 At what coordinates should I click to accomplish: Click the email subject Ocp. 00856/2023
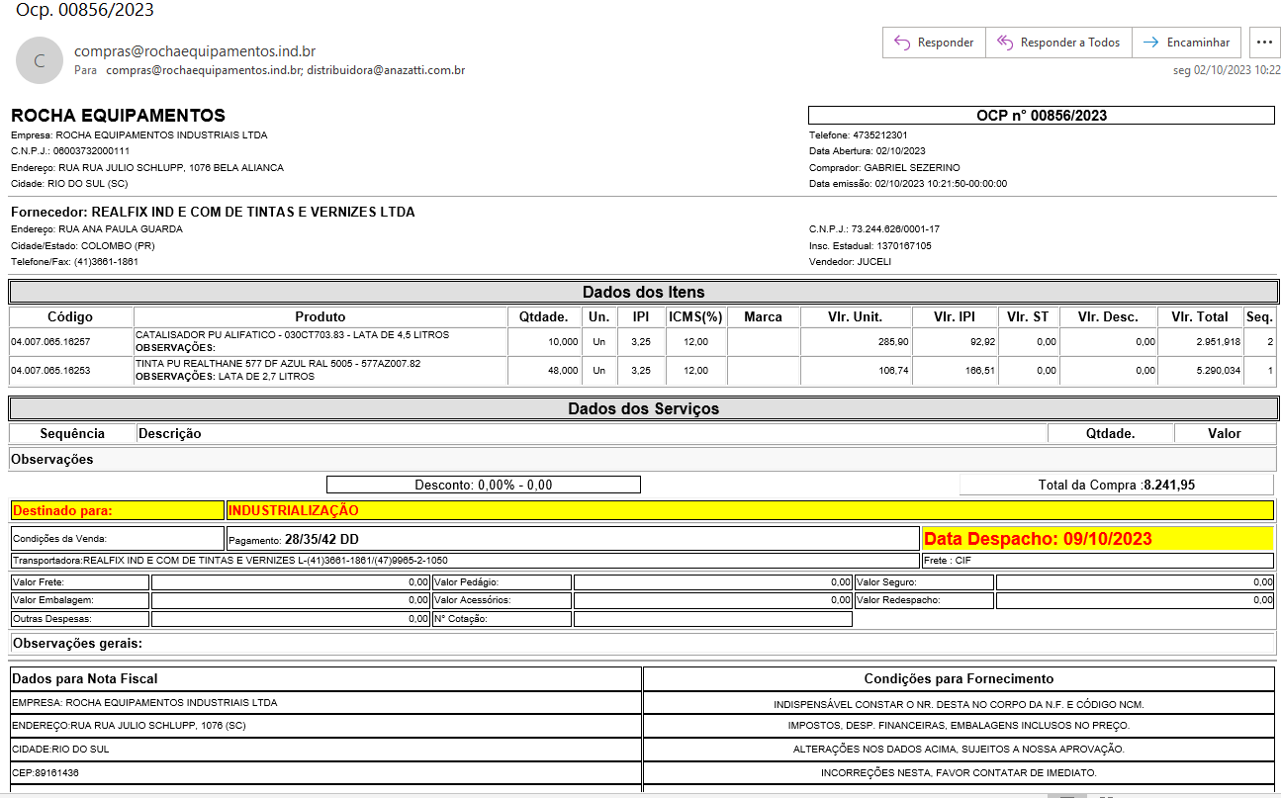tap(85, 11)
